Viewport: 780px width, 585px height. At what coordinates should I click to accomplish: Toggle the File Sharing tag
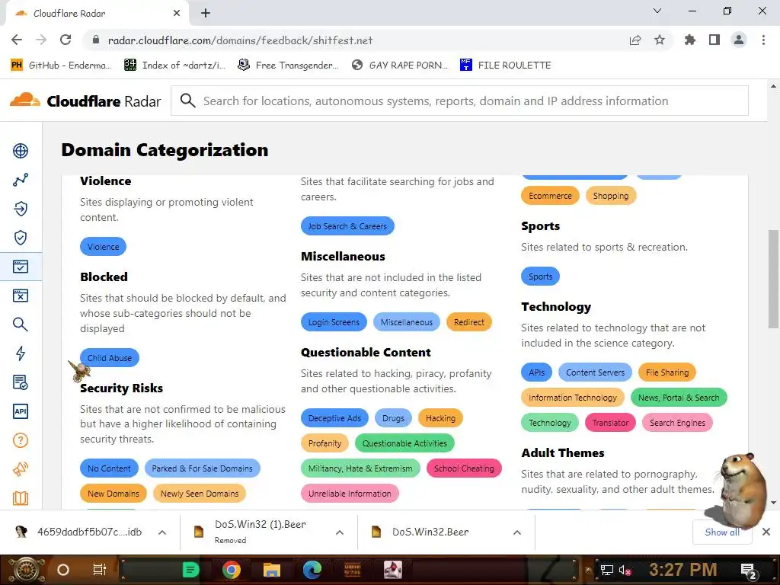coord(667,372)
